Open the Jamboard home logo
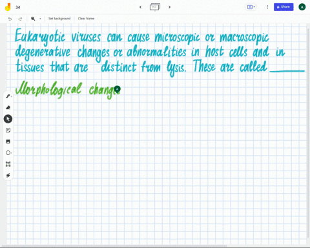310x248 pixels. click(8, 7)
